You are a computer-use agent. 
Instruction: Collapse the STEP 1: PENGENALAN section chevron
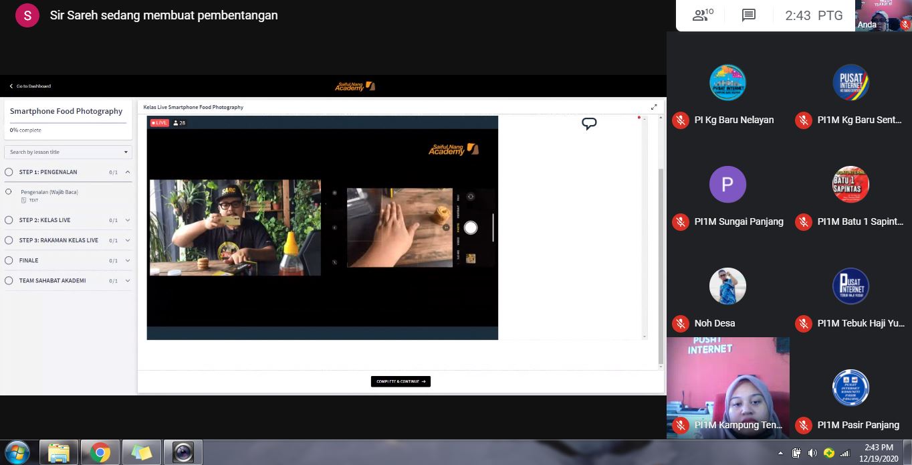click(128, 172)
